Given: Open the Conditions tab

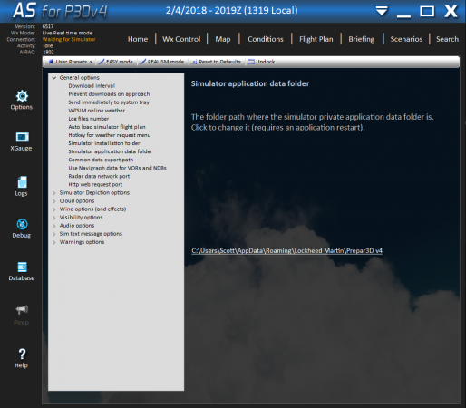Looking at the screenshot, I should tap(266, 39).
